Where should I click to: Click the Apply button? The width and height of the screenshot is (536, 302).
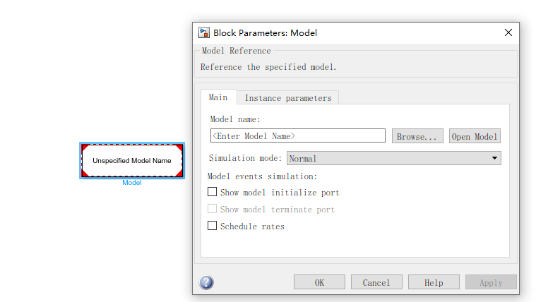click(491, 282)
